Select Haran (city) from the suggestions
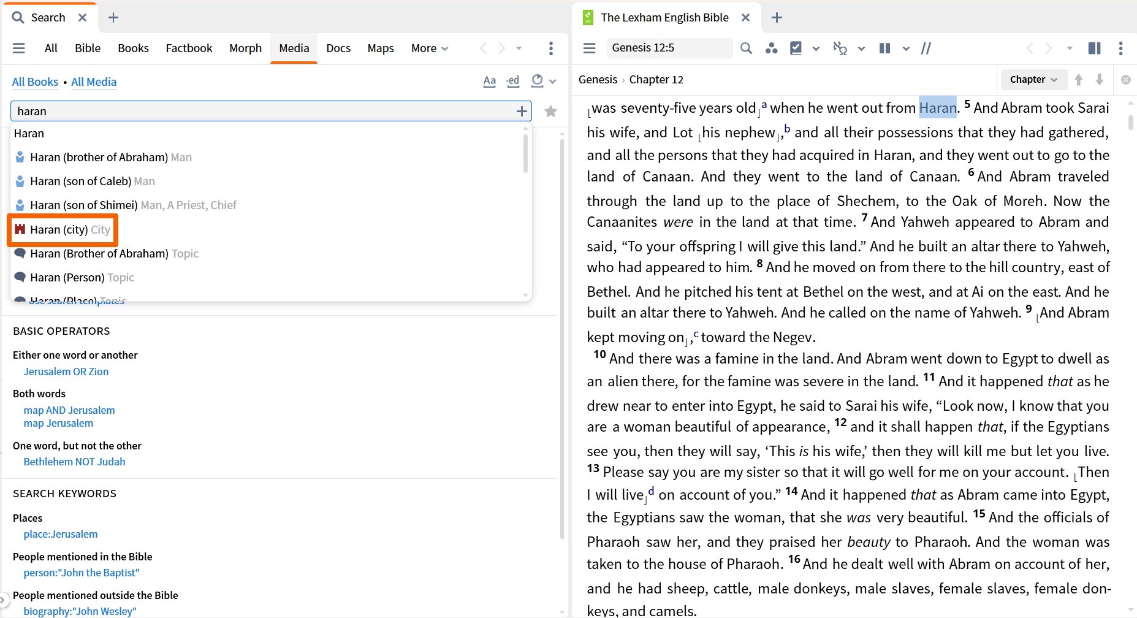This screenshot has width=1137, height=618. (x=63, y=229)
